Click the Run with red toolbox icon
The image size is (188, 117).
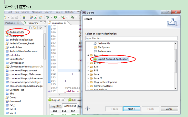pyautogui.click(x=63, y=17)
